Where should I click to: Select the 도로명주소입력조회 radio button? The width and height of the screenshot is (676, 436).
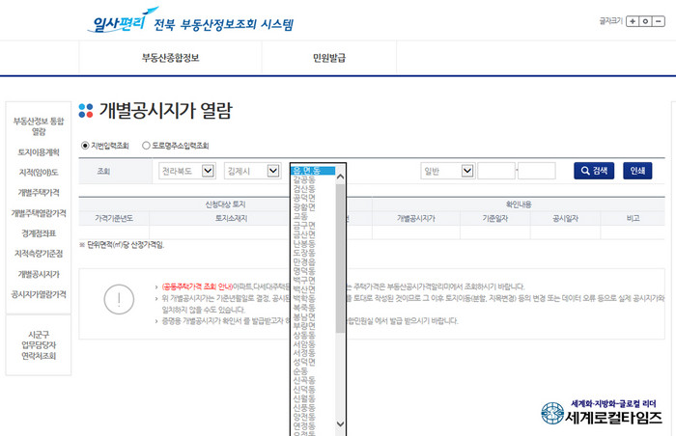point(146,146)
